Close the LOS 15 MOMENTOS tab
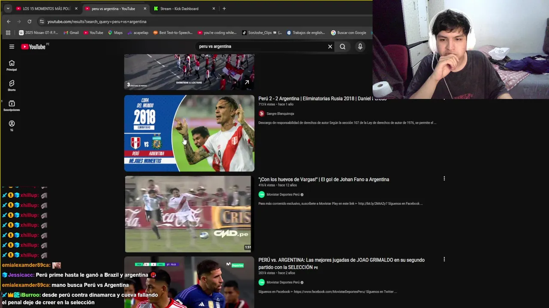 (76, 9)
